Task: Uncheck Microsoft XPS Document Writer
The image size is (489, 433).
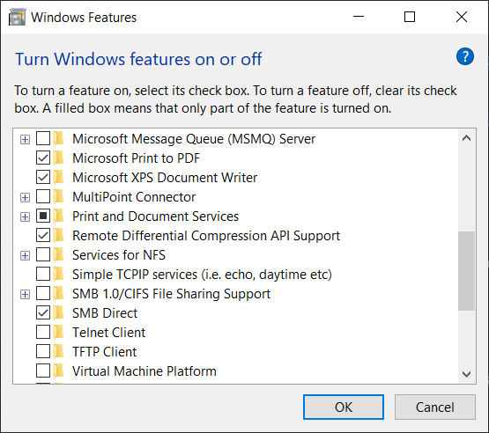Action: [43, 177]
